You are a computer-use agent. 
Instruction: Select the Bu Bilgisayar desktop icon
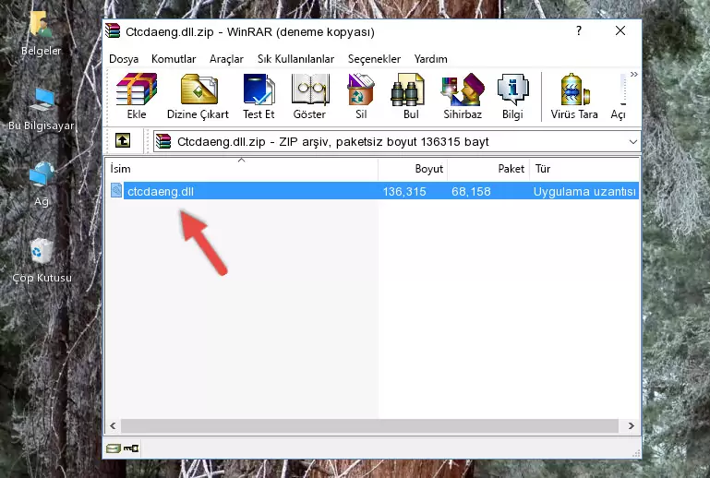[x=42, y=109]
